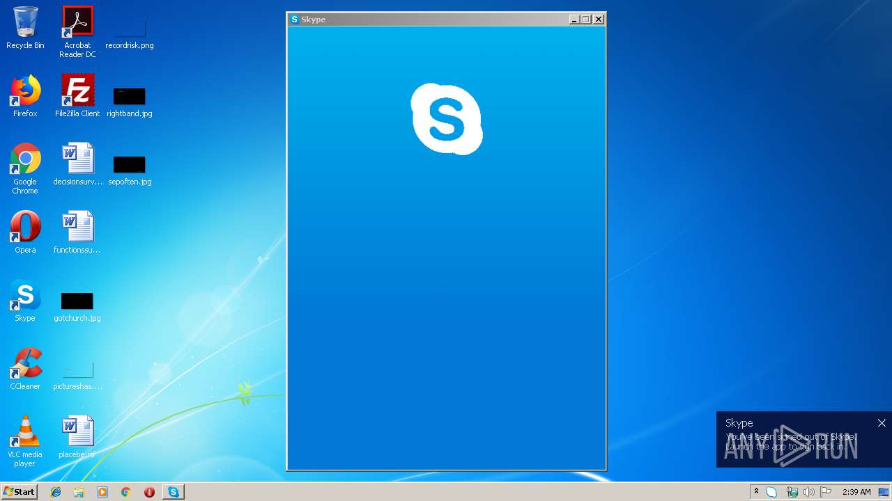This screenshot has width=892, height=501.
Task: Open Action Center flag icon
Action: point(826,492)
